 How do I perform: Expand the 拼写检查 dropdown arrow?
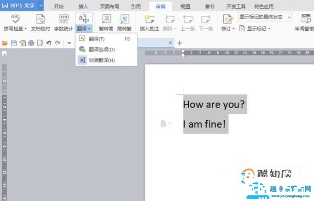click(x=26, y=29)
